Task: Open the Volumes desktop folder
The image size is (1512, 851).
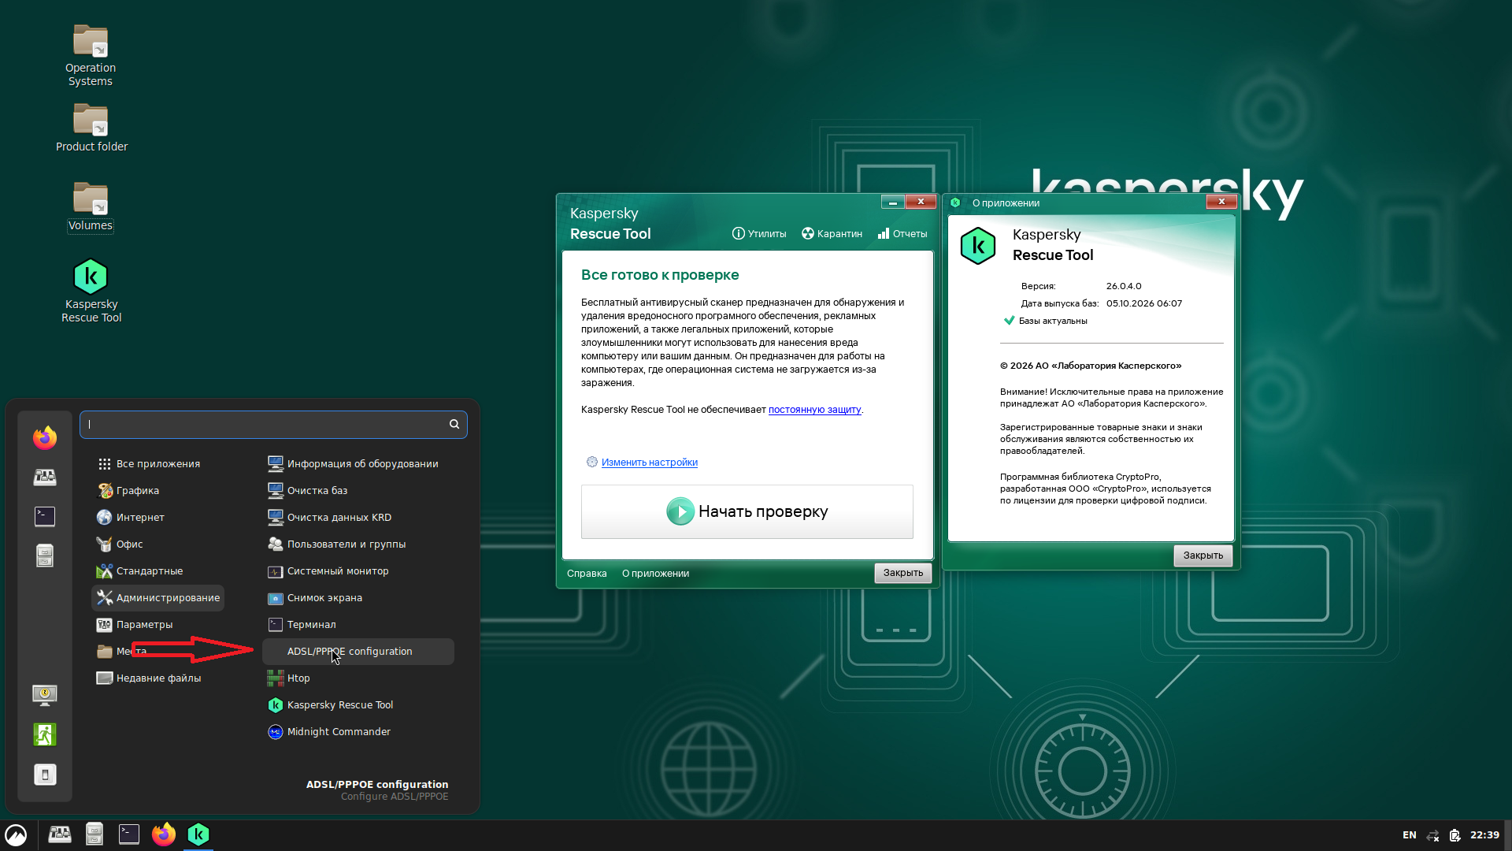Action: click(x=91, y=206)
